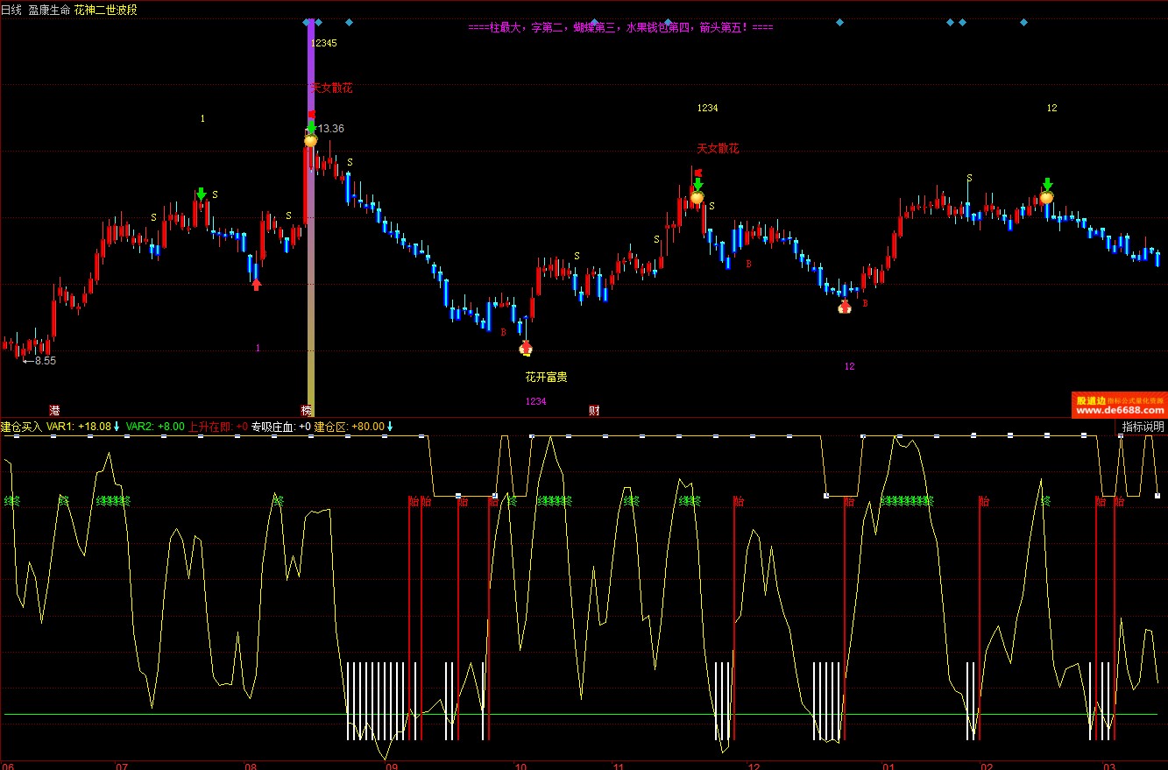Click the cyan arrow beside 建仓区 value

(390, 427)
